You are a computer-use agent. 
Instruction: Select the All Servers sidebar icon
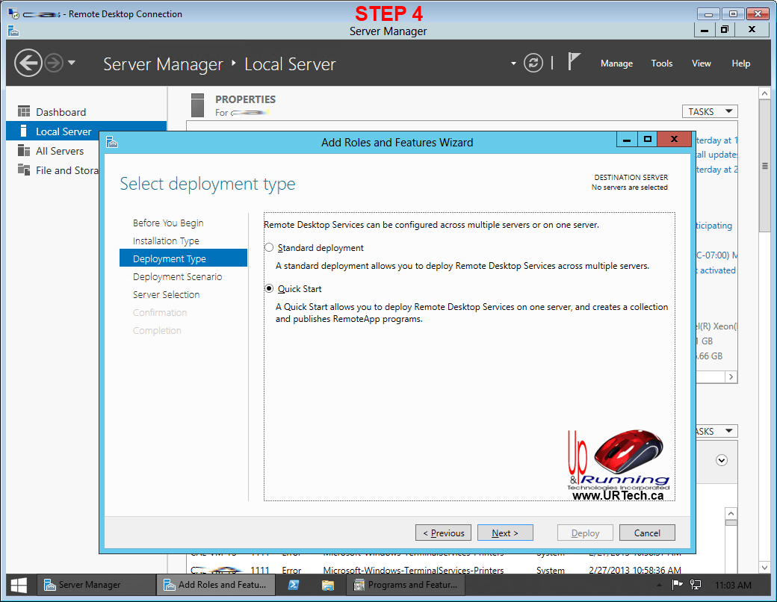coord(24,151)
